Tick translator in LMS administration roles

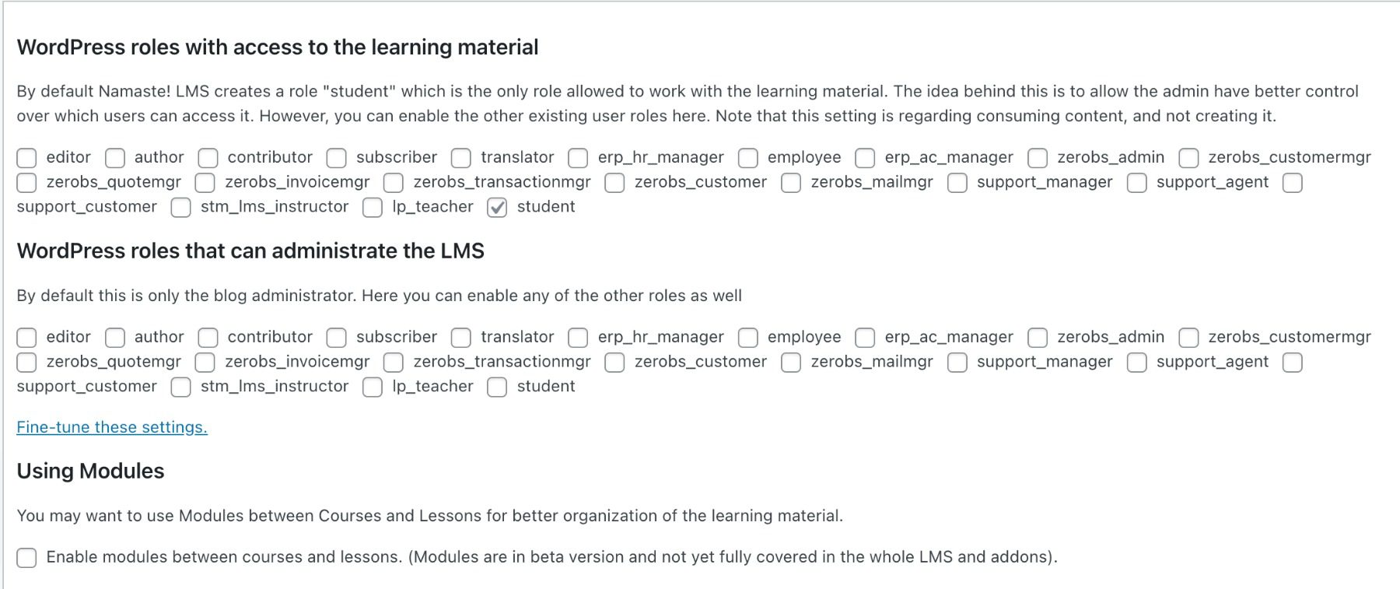point(461,338)
